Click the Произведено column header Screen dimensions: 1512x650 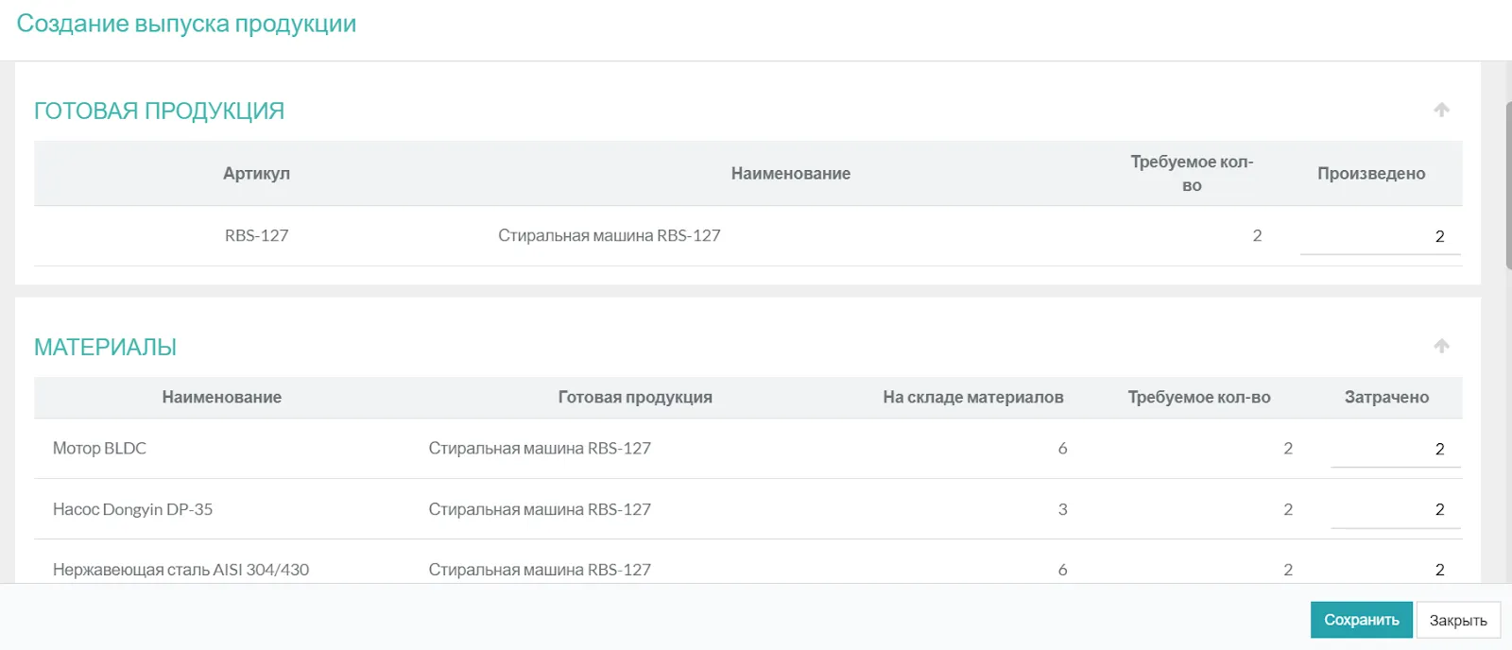(1370, 174)
